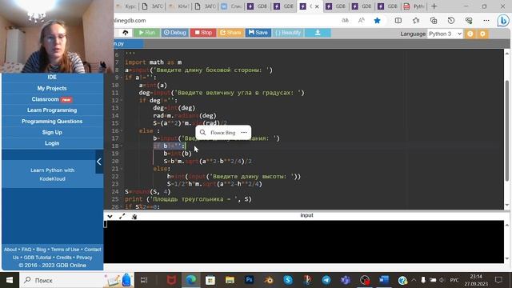
Task: Open the Bing chat sidebar icon
Action: tap(503, 21)
